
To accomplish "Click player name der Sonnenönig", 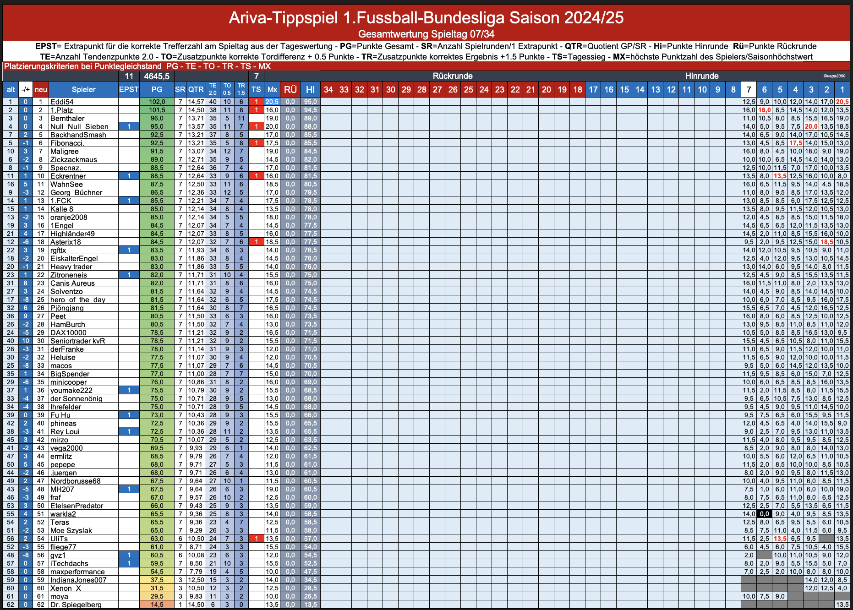I will pos(76,398).
